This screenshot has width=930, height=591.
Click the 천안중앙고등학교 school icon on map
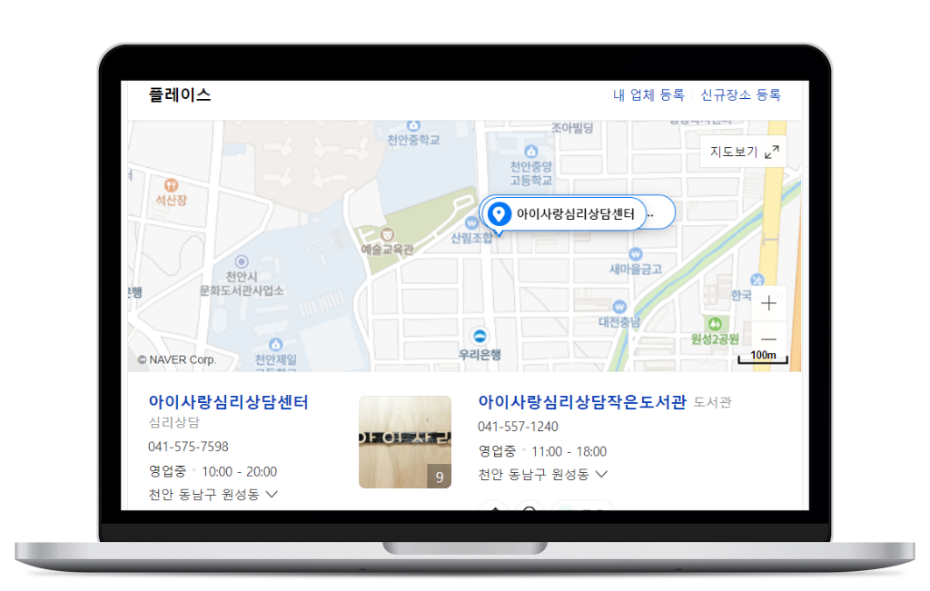(530, 152)
